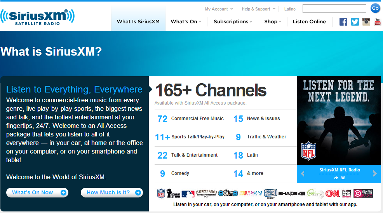Click the 9 Traffic & Weather category
383x213 pixels.
pyautogui.click(x=261, y=137)
